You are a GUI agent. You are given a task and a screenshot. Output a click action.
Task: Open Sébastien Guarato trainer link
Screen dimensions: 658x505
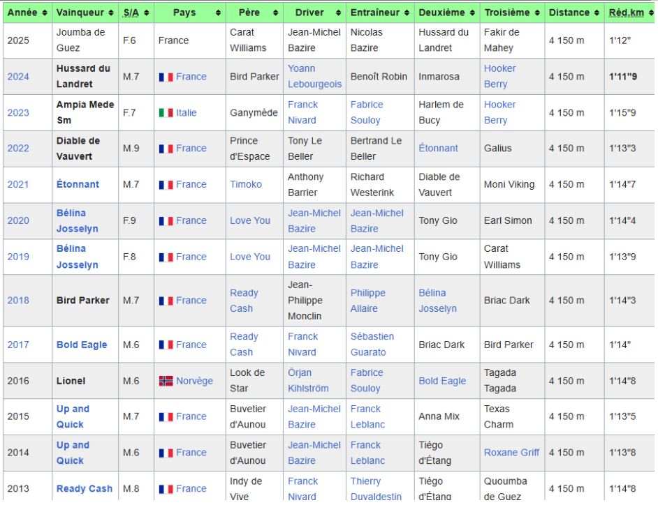(372, 345)
